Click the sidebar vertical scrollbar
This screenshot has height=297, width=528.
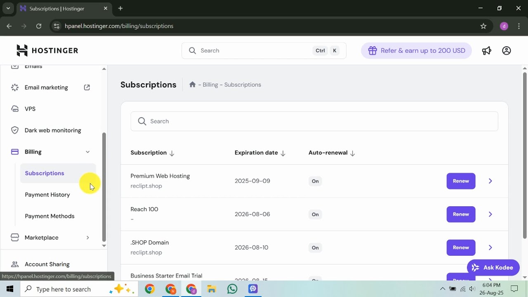(x=104, y=187)
